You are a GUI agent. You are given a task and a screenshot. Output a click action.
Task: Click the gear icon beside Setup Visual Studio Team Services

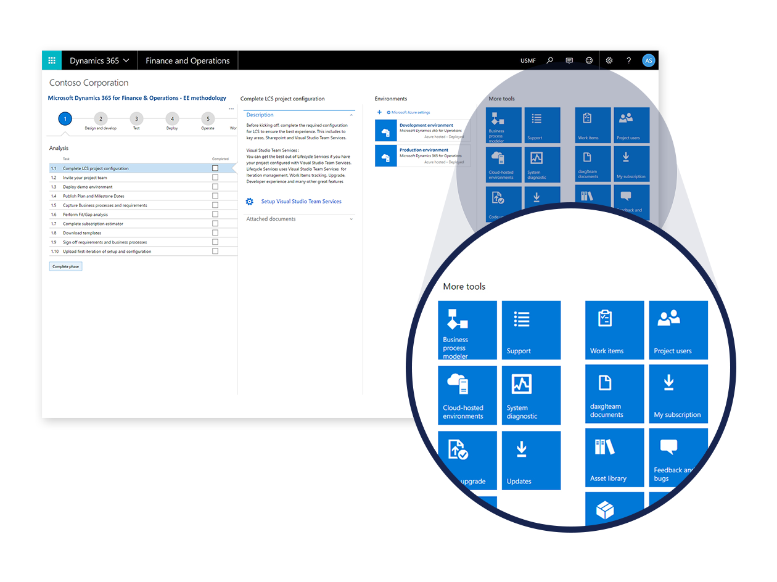(x=249, y=202)
